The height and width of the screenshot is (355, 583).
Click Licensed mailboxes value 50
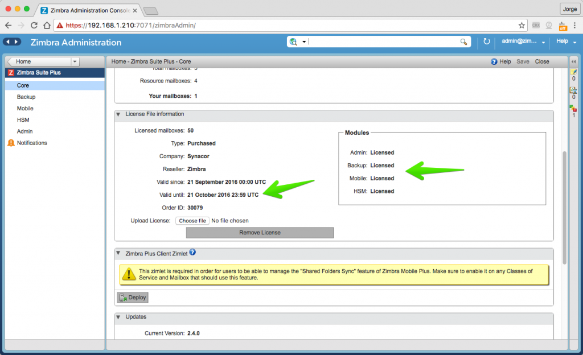click(x=190, y=131)
